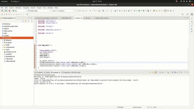
Task: Select LICENSE file in explorer
Action: pyautogui.click(x=9, y=54)
